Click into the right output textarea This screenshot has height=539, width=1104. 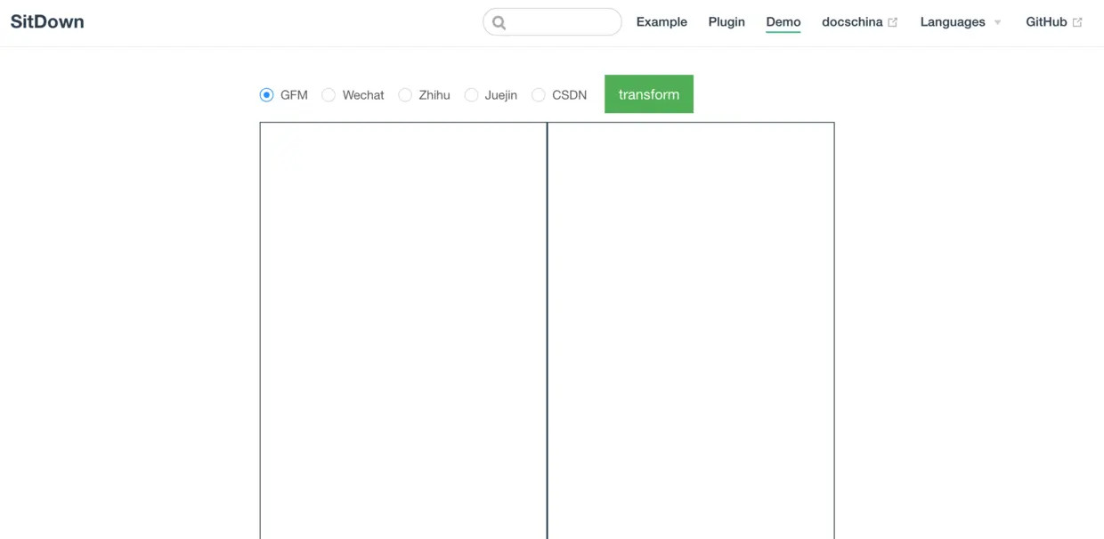click(691, 331)
